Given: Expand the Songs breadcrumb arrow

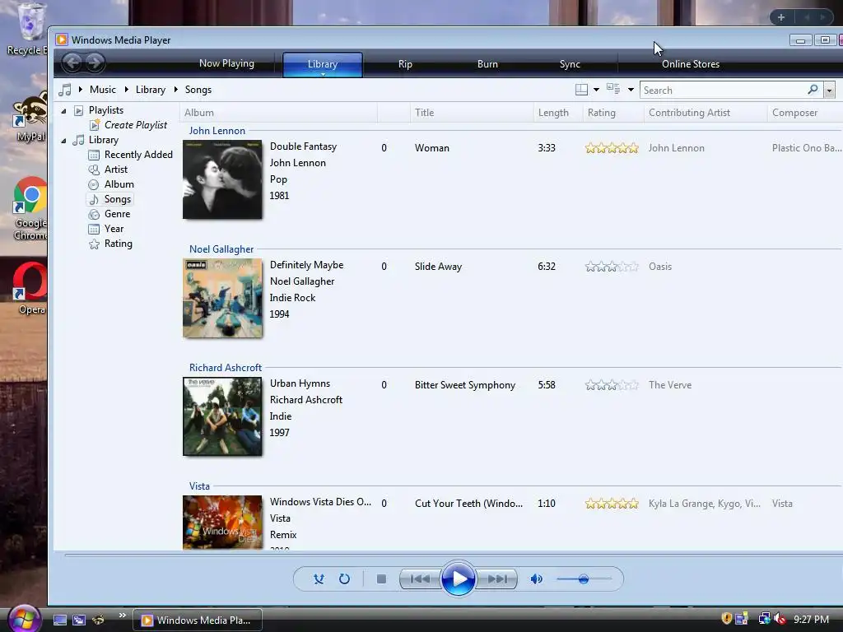Looking at the screenshot, I should coord(176,89).
